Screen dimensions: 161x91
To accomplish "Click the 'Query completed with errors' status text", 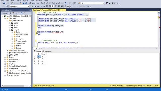I will [45, 86].
